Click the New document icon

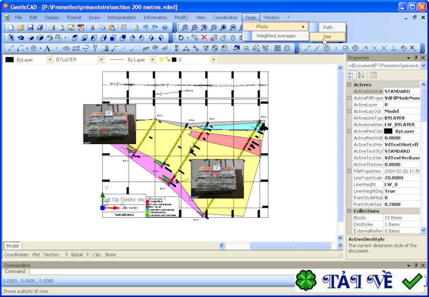click(11, 27)
